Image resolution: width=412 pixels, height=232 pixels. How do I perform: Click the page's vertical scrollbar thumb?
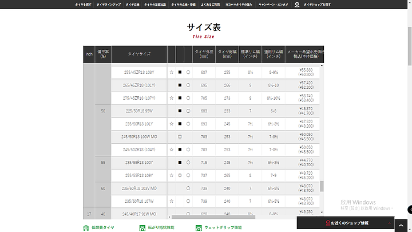pos(410,46)
